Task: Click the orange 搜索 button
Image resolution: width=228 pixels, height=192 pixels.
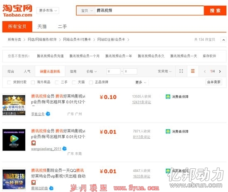Action: (x=215, y=10)
